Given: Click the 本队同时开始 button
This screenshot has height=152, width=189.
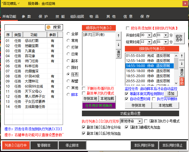Looking at the screenshot, I should 144,145.
